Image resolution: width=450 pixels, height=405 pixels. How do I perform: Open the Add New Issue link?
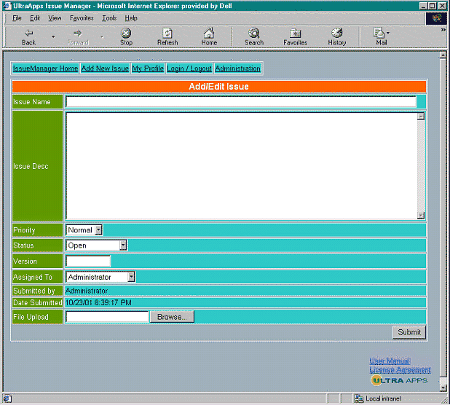coord(105,68)
